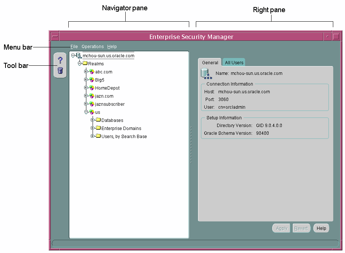The image size is (345, 253).
Task: Click the Apply button
Action: 281,228
